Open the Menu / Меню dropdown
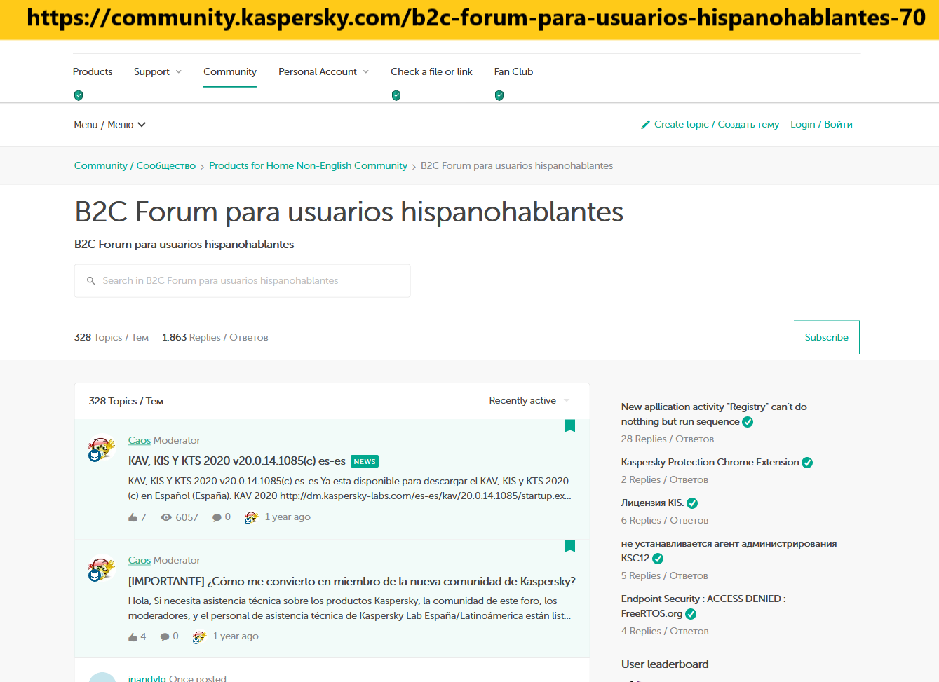This screenshot has width=939, height=682. tap(110, 125)
